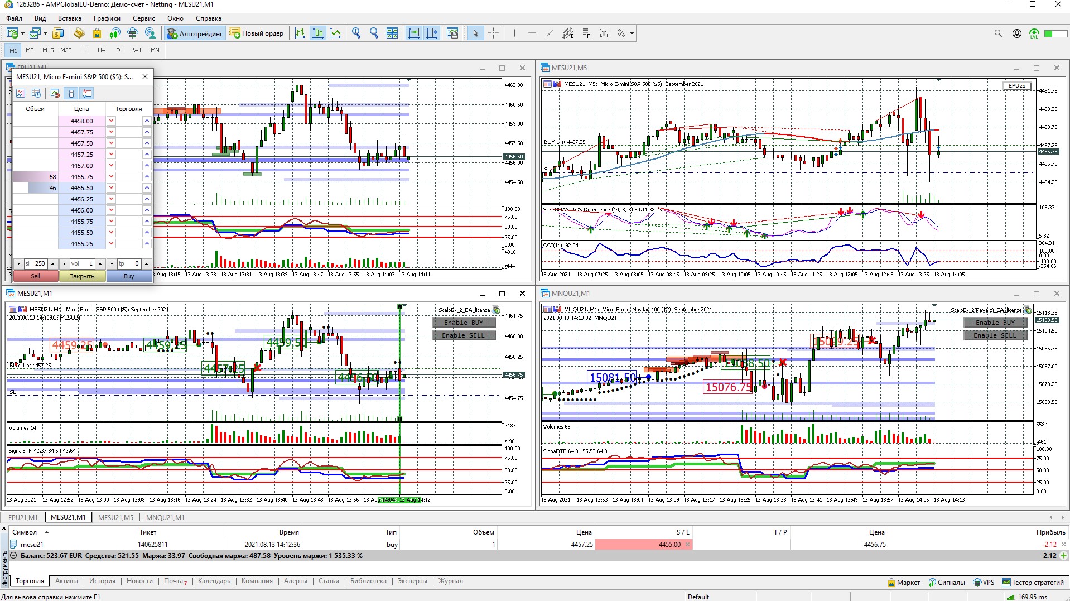Viewport: 1070px width, 601px height.
Task: Toggle chart shift from right edge
Action: (x=432, y=33)
